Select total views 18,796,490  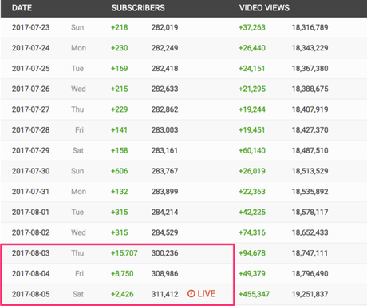310,273
